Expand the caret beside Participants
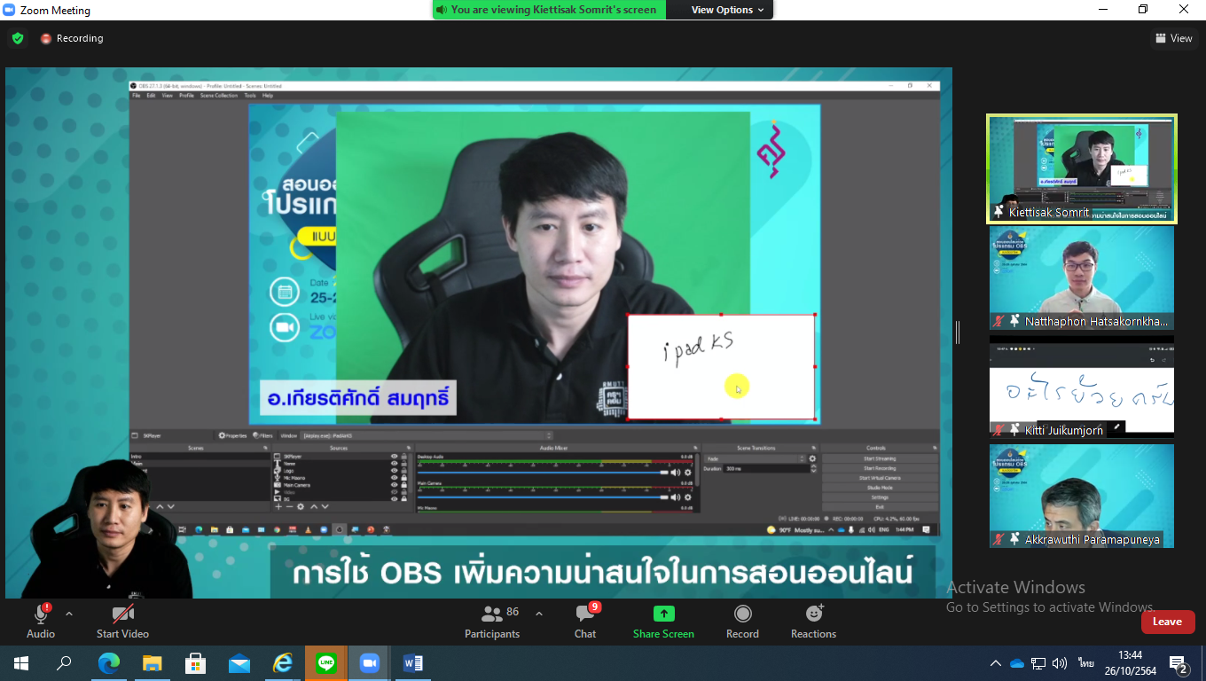Image resolution: width=1206 pixels, height=681 pixels. tap(539, 614)
